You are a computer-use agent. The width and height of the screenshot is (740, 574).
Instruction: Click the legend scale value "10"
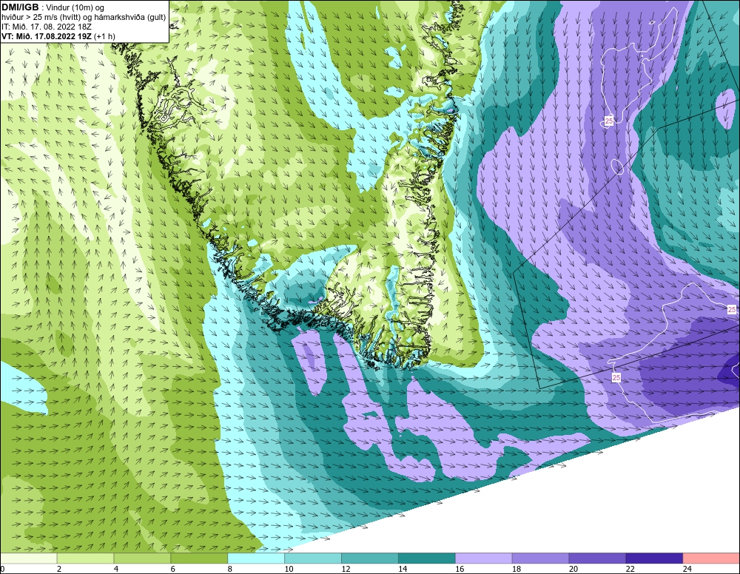pyautogui.click(x=289, y=569)
